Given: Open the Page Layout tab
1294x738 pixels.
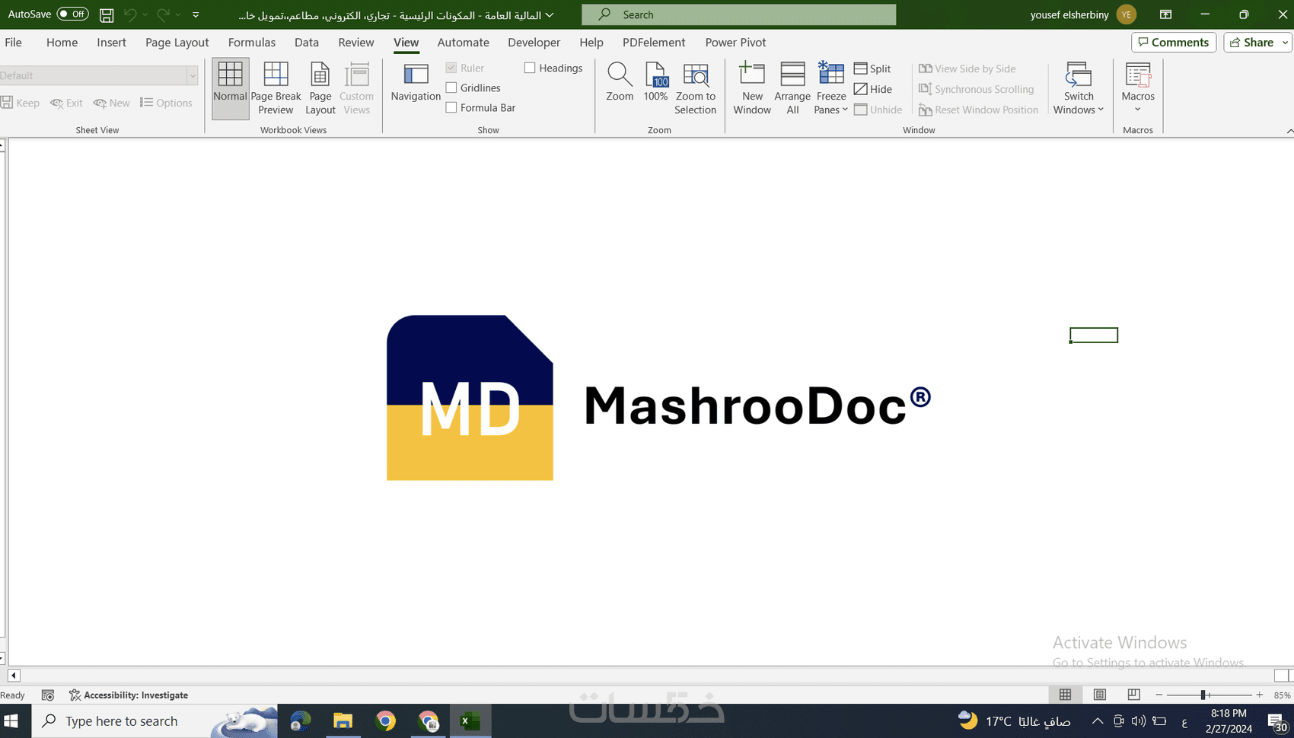Looking at the screenshot, I should click(177, 43).
